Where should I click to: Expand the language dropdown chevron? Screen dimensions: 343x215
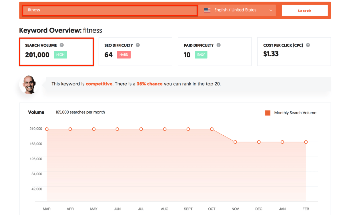(x=271, y=11)
